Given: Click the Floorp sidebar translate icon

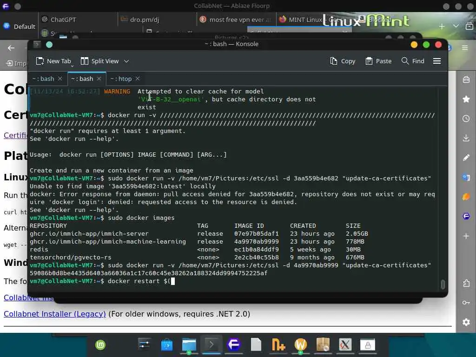Looking at the screenshot, I should point(466,177).
